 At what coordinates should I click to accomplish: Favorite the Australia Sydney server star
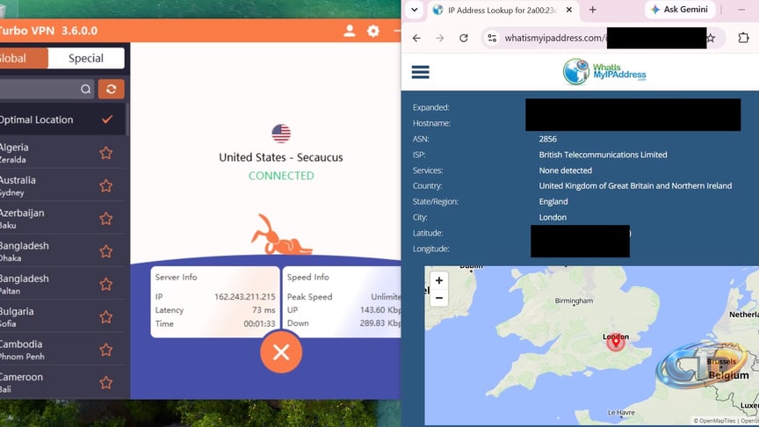point(106,186)
